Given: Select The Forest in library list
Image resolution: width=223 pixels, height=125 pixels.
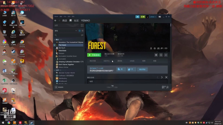Looking at the screenshot, I should point(68,45).
